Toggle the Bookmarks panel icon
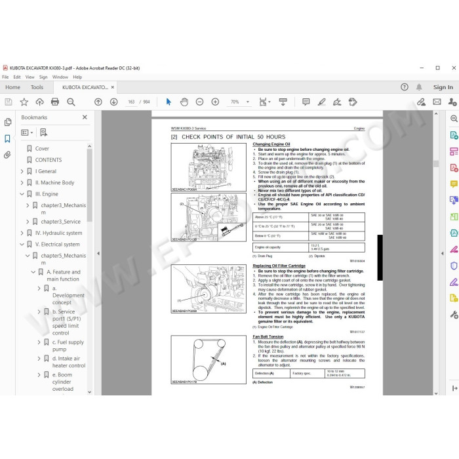The height and width of the screenshot is (459, 459). [x=8, y=138]
